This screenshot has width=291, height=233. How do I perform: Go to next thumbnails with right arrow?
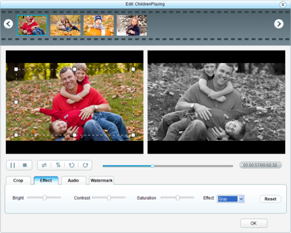pyautogui.click(x=279, y=24)
